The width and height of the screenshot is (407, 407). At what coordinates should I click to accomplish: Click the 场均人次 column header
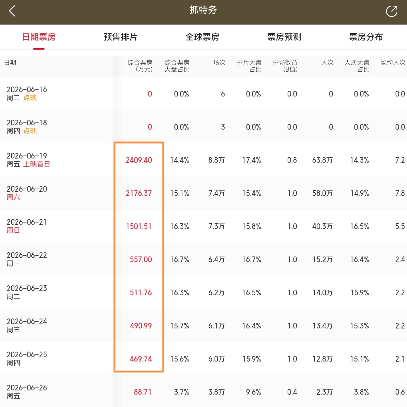click(x=393, y=63)
